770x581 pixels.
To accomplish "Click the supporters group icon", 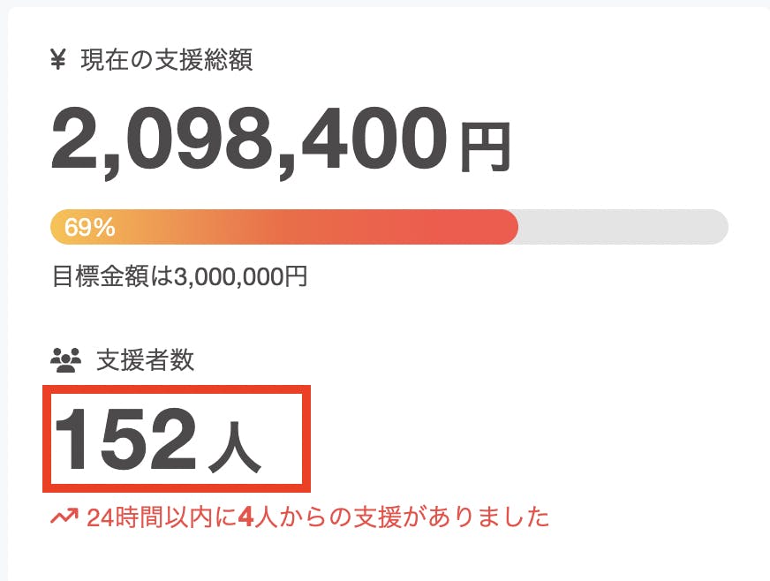I will point(65,359).
